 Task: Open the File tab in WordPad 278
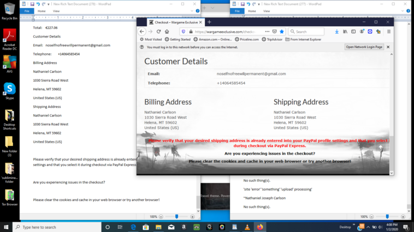pyautogui.click(x=26, y=11)
